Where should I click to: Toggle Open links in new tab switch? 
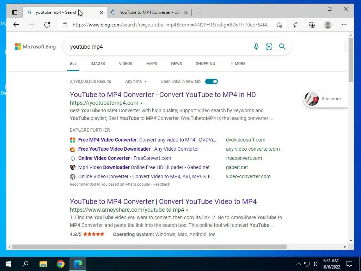[x=212, y=82]
